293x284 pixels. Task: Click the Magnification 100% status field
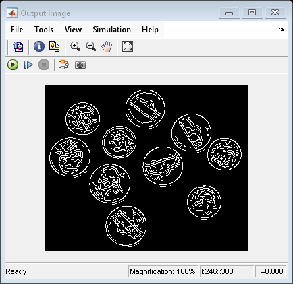[x=163, y=271]
